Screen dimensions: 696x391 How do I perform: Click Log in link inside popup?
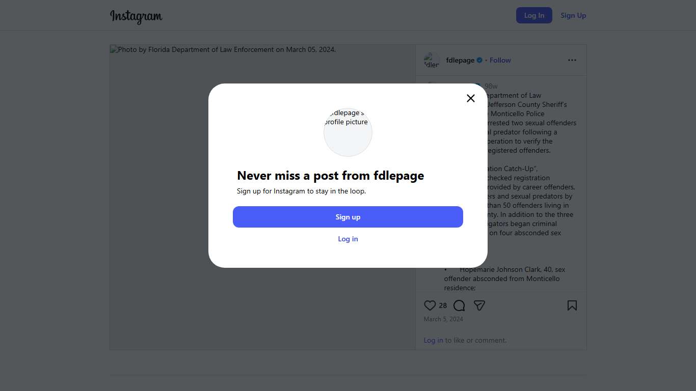coord(348,239)
